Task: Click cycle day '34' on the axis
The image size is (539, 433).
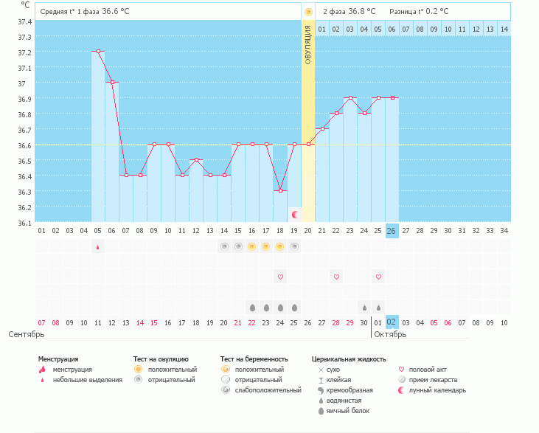Action: (504, 231)
